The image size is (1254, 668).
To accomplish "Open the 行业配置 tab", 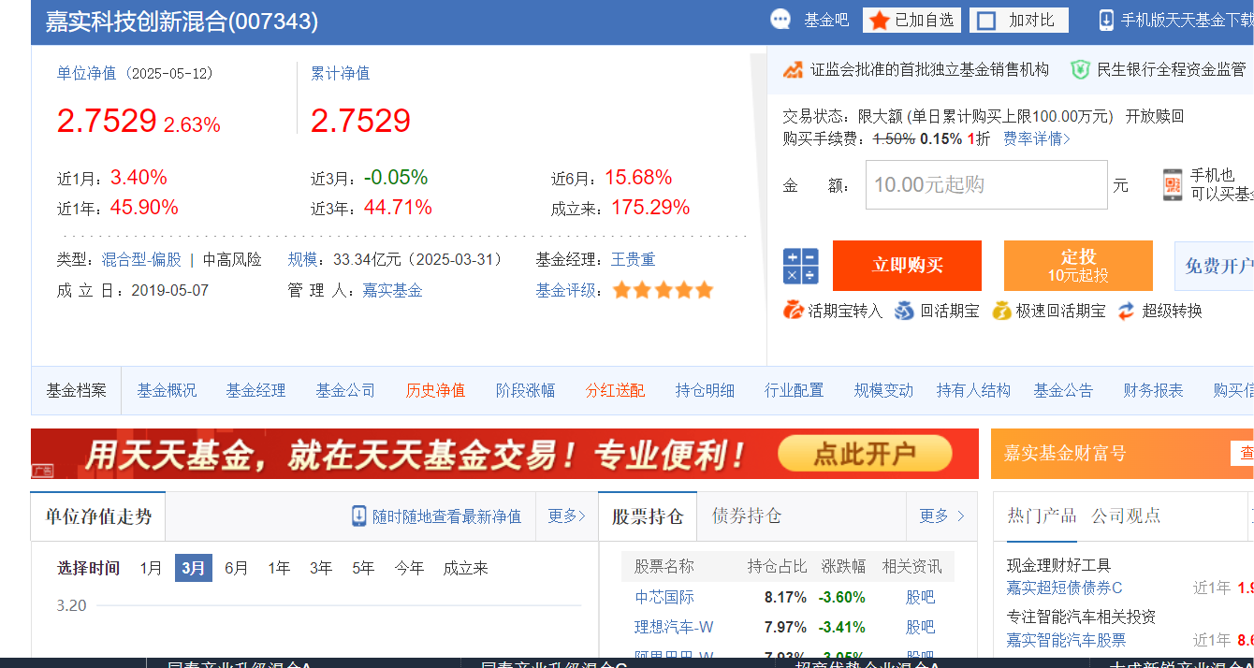I will click(795, 390).
